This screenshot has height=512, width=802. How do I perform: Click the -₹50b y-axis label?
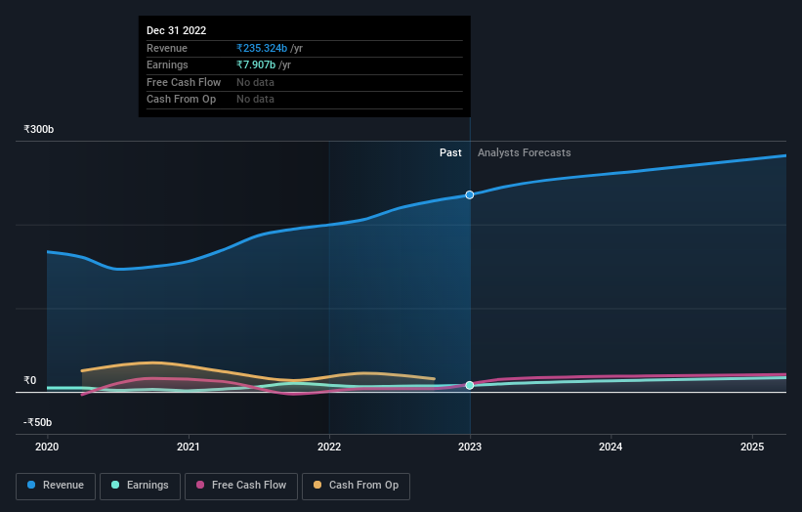(37, 422)
